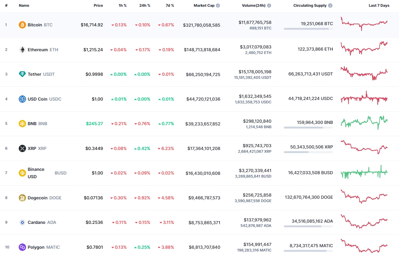Click the Last 7 Days header
Viewport: 399px width, 257px height.
(x=379, y=5)
